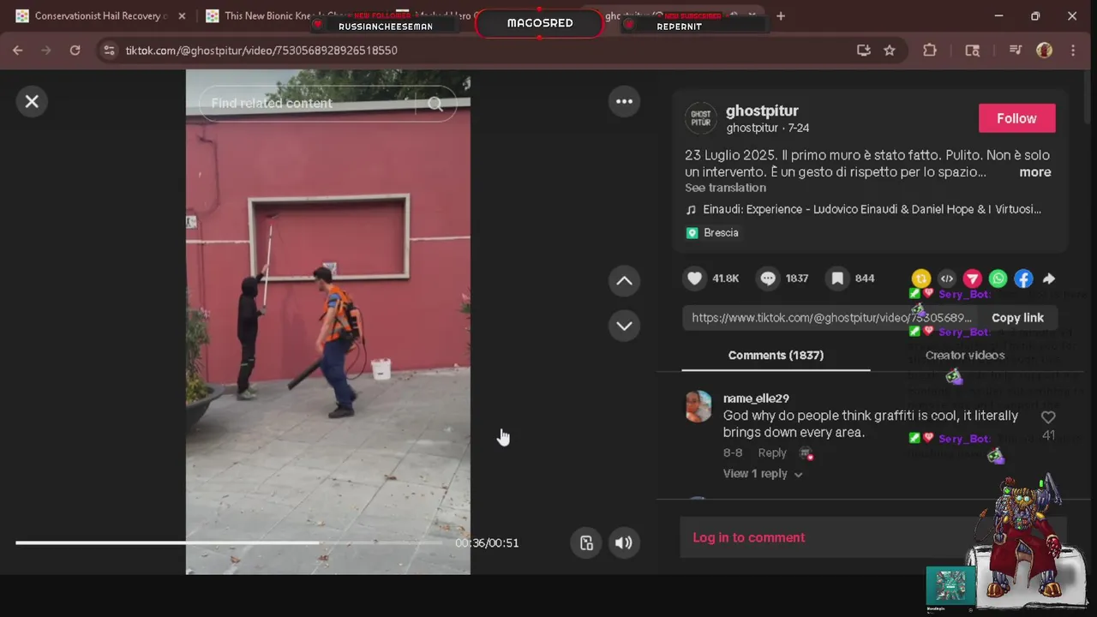Go back in browser
Screen dimensions: 1097x617
[18, 51]
